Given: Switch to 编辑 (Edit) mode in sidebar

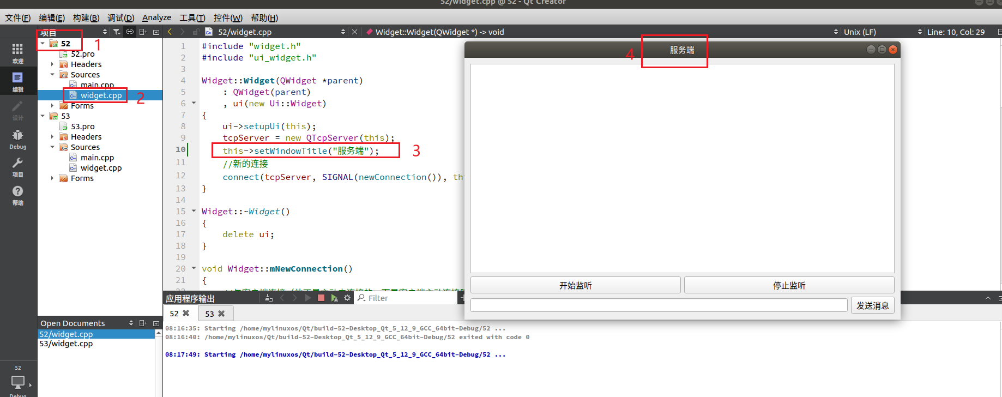Looking at the screenshot, I should [17, 81].
